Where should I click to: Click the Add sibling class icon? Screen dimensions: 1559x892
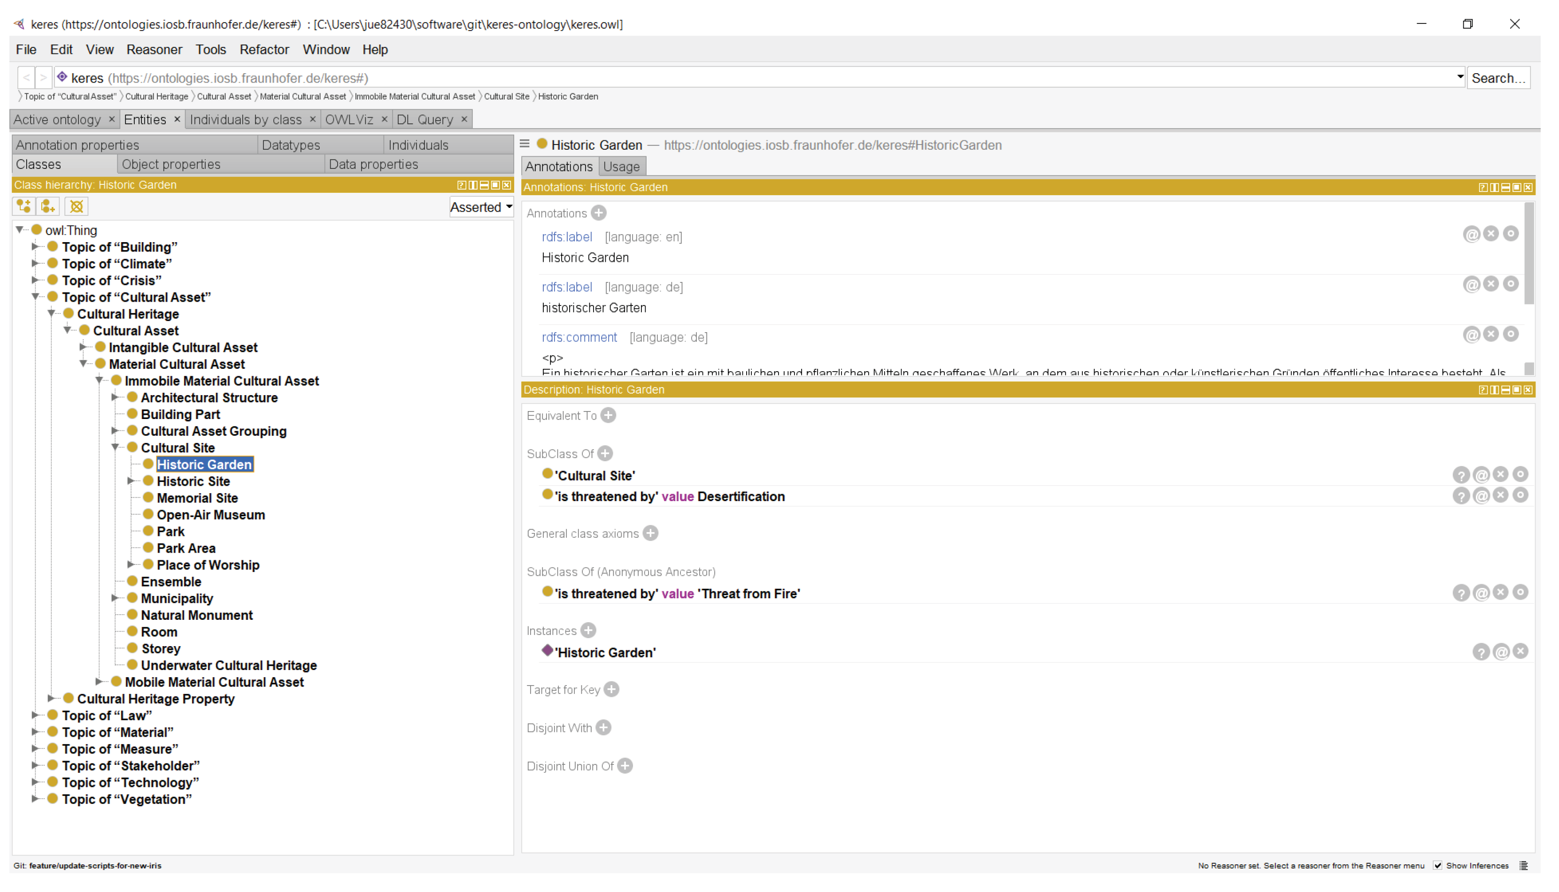[x=48, y=206]
